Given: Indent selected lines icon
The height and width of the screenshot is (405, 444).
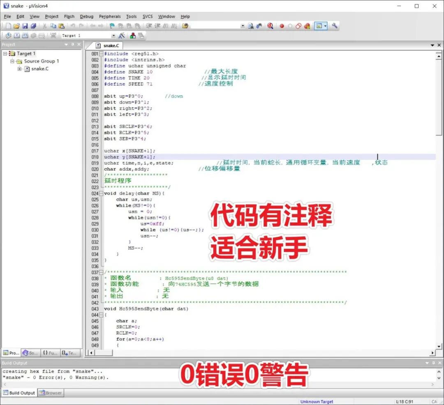Looking at the screenshot, I should click(x=149, y=26).
